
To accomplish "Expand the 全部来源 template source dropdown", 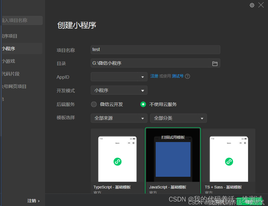I will click(119, 118).
